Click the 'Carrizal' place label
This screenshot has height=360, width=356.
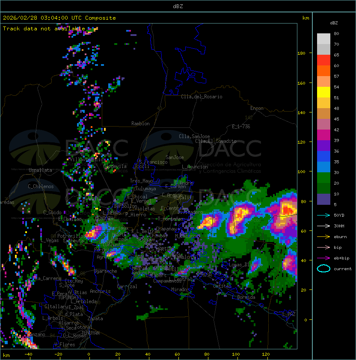127,286
